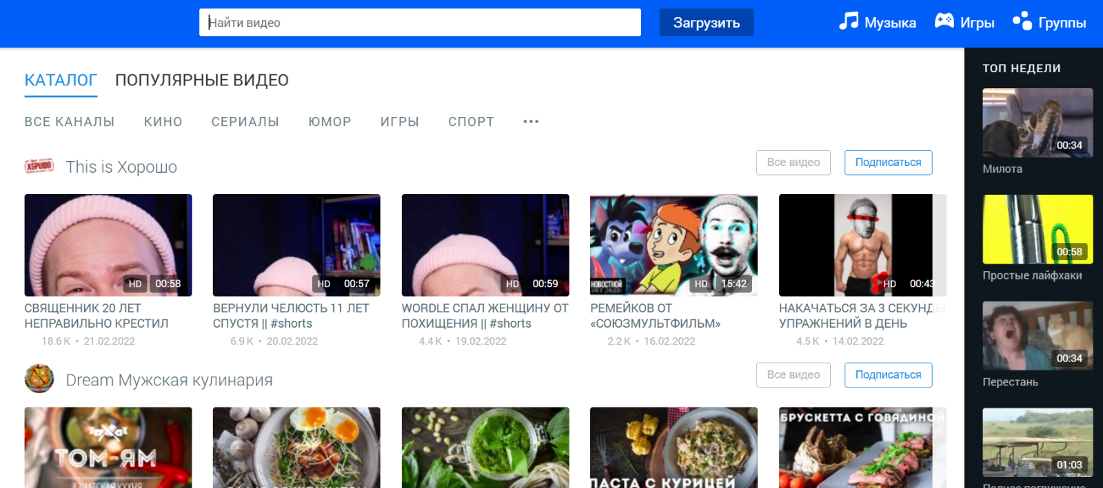This screenshot has width=1103, height=488.
Task: Switch to the ПОПУЛЯРНЫЕ ВИДЕО tab
Action: coord(201,81)
